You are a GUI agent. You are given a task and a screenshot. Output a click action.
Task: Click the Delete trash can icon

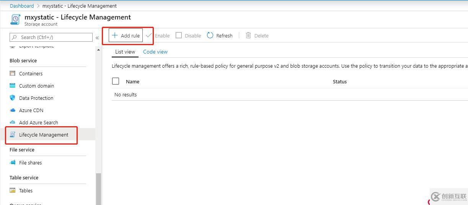tap(248, 35)
